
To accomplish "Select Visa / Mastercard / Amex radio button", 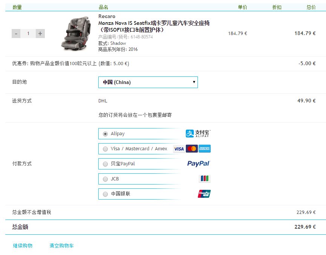I will coord(106,149).
